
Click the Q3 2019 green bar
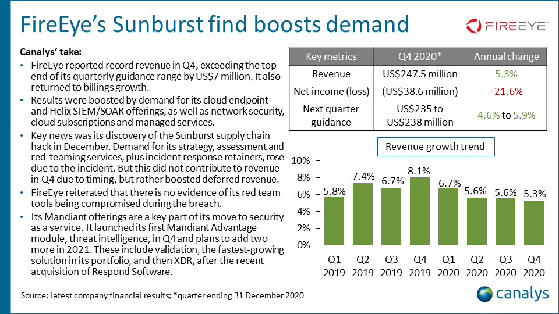click(x=391, y=217)
